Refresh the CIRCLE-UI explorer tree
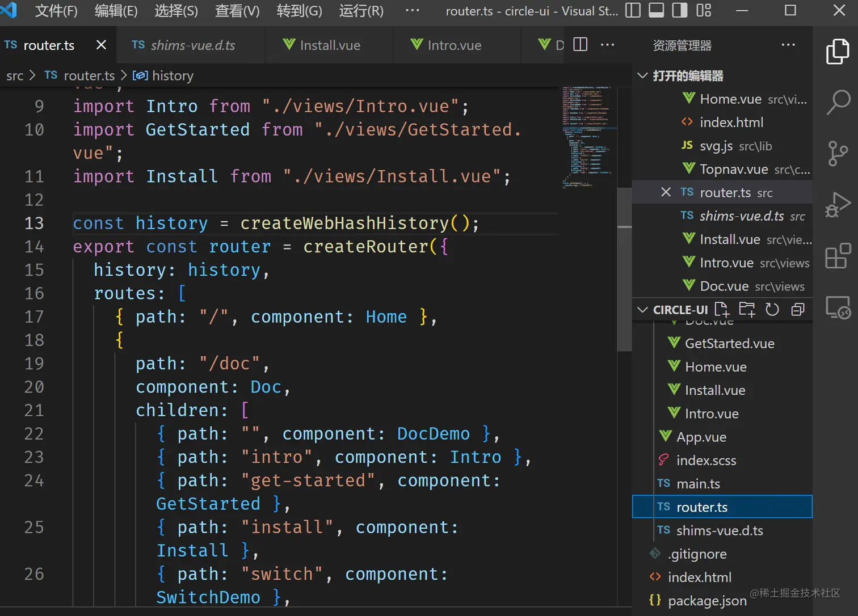The image size is (858, 616). pos(772,309)
